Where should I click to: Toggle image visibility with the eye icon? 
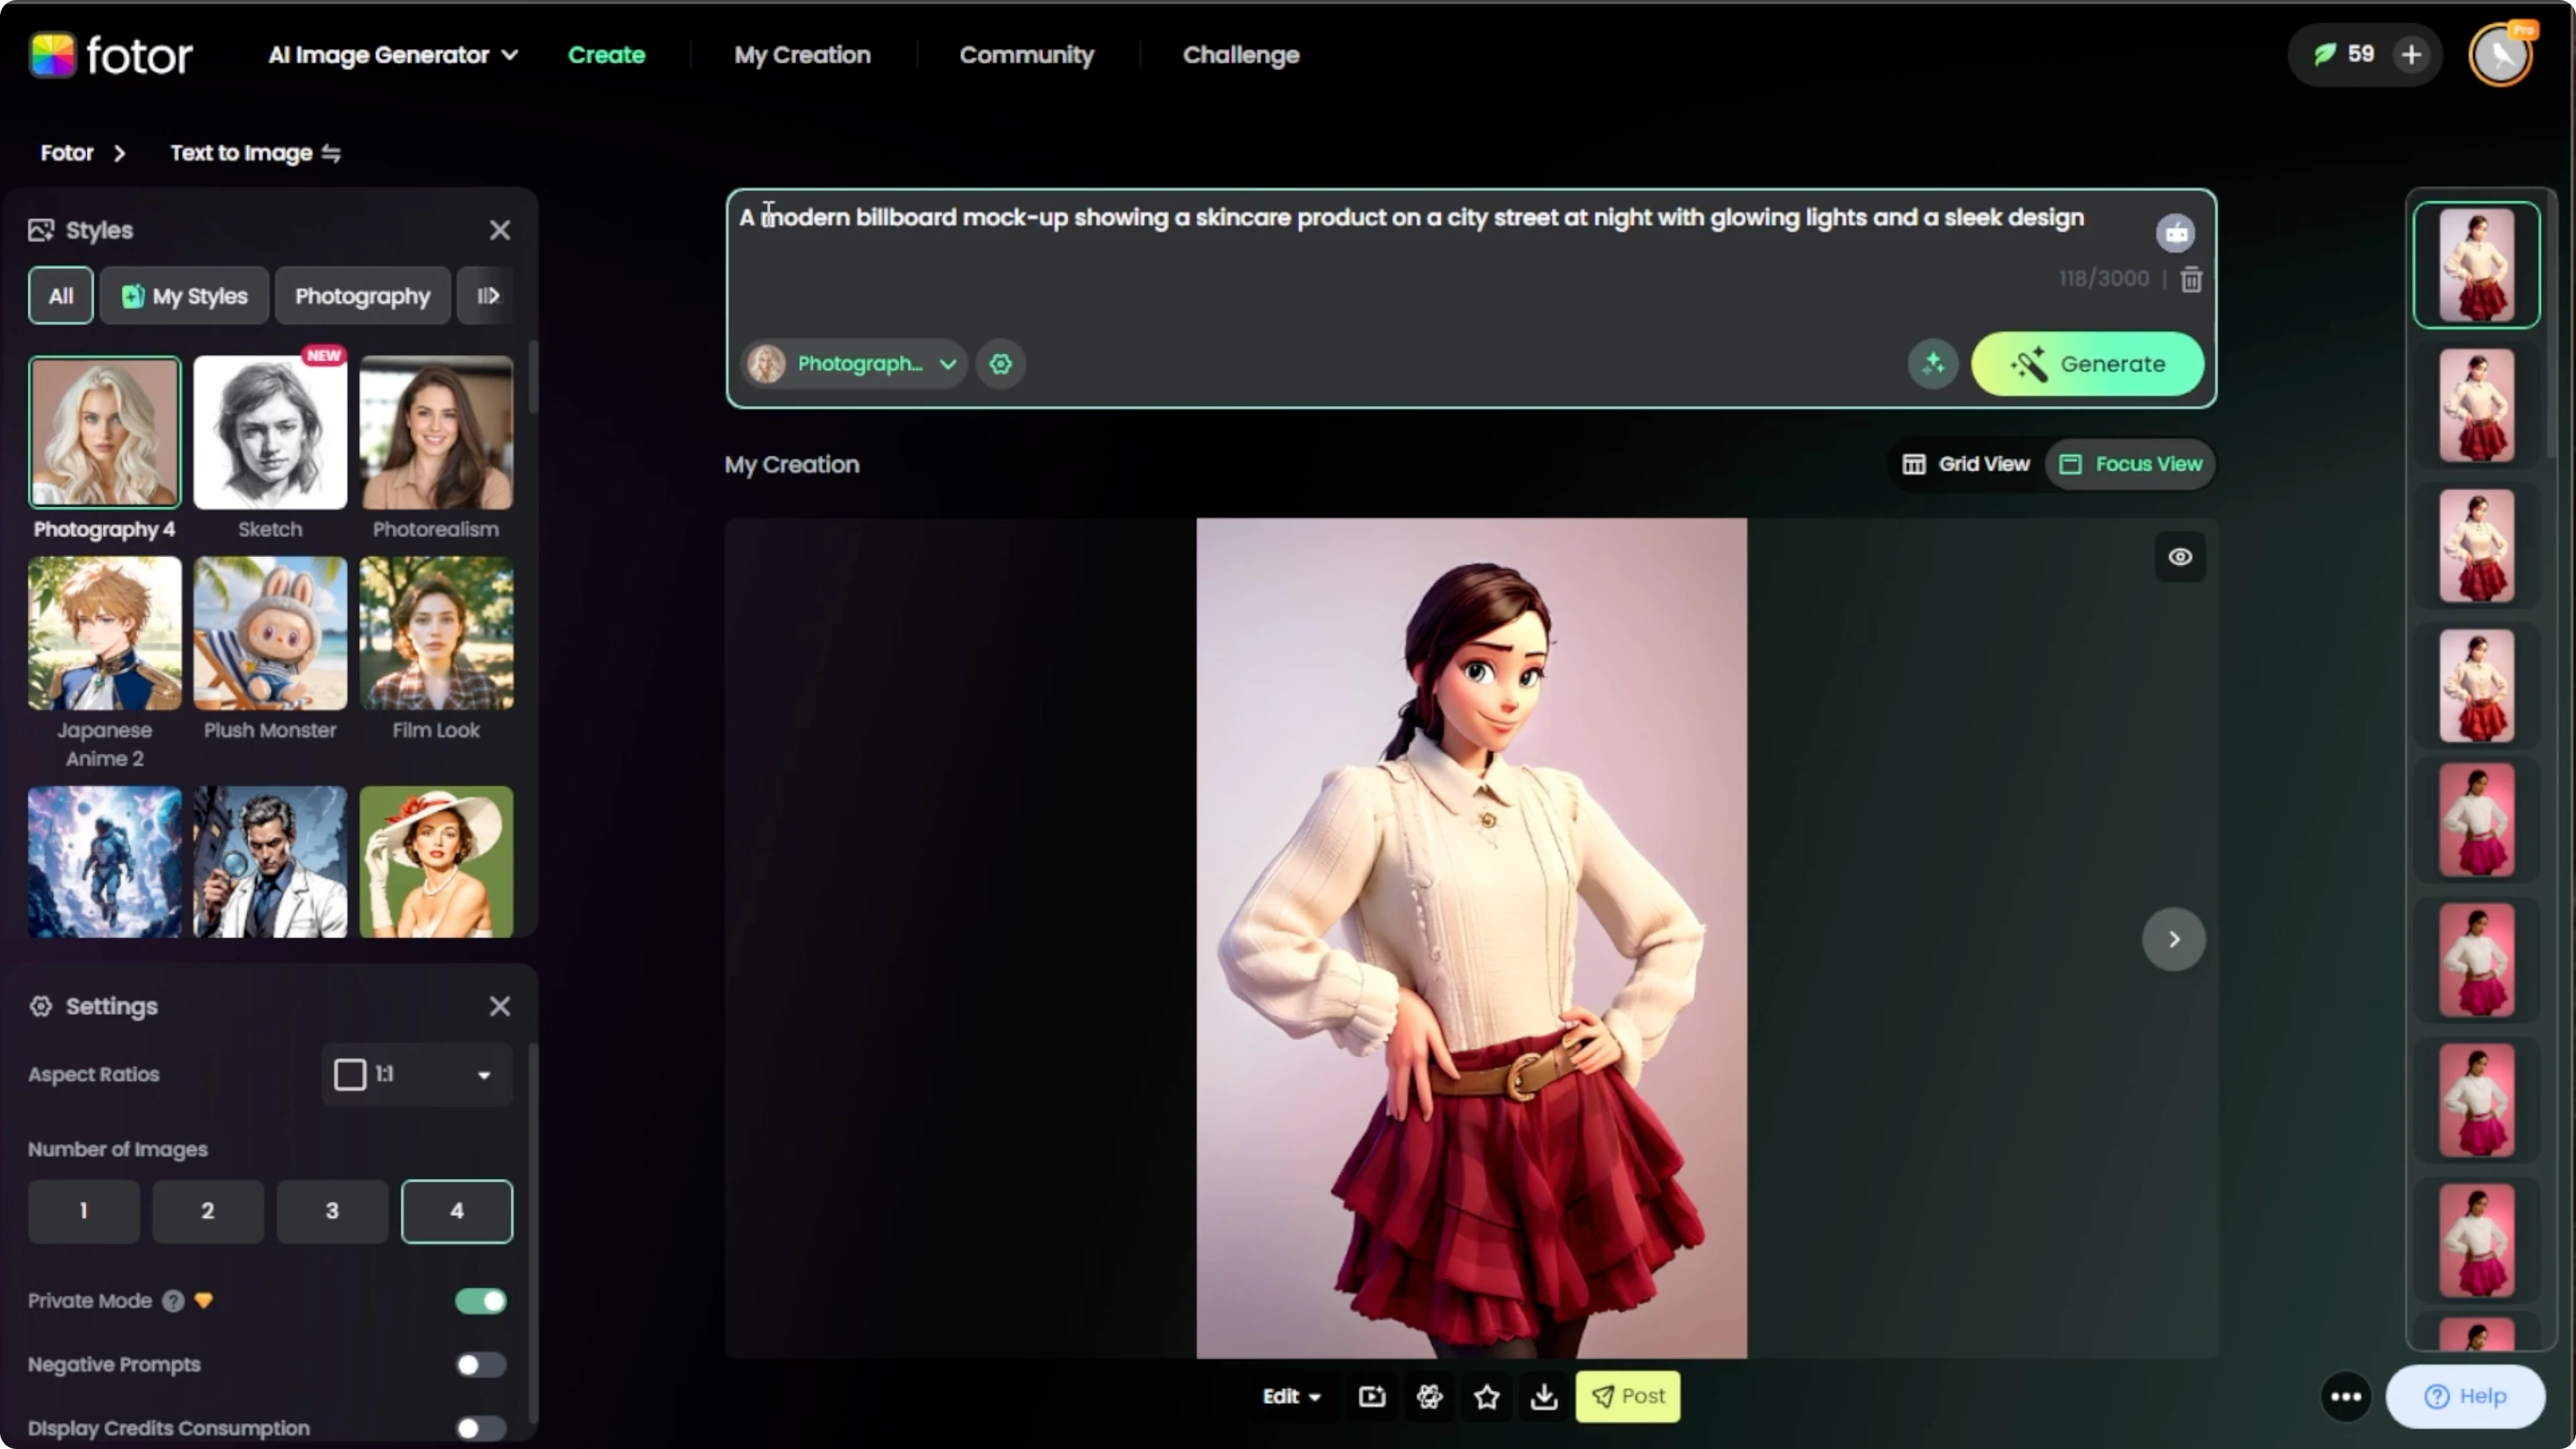(x=2180, y=557)
